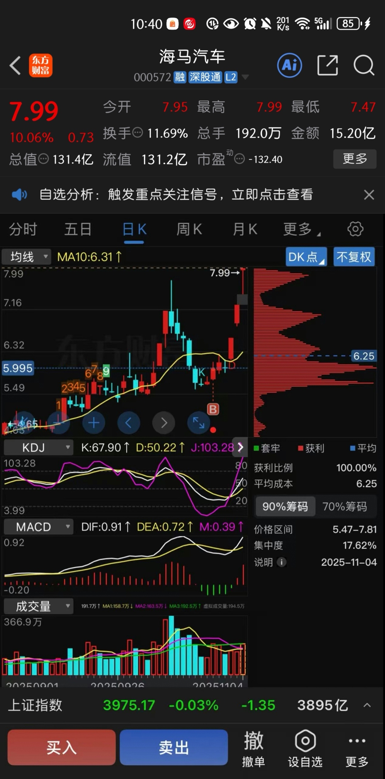385x779 pixels.
Task: Expand the stock title dropdown triangle
Action: tap(245, 77)
